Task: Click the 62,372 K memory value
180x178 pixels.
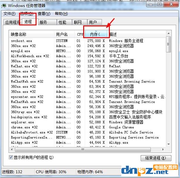Action: pos(97,92)
